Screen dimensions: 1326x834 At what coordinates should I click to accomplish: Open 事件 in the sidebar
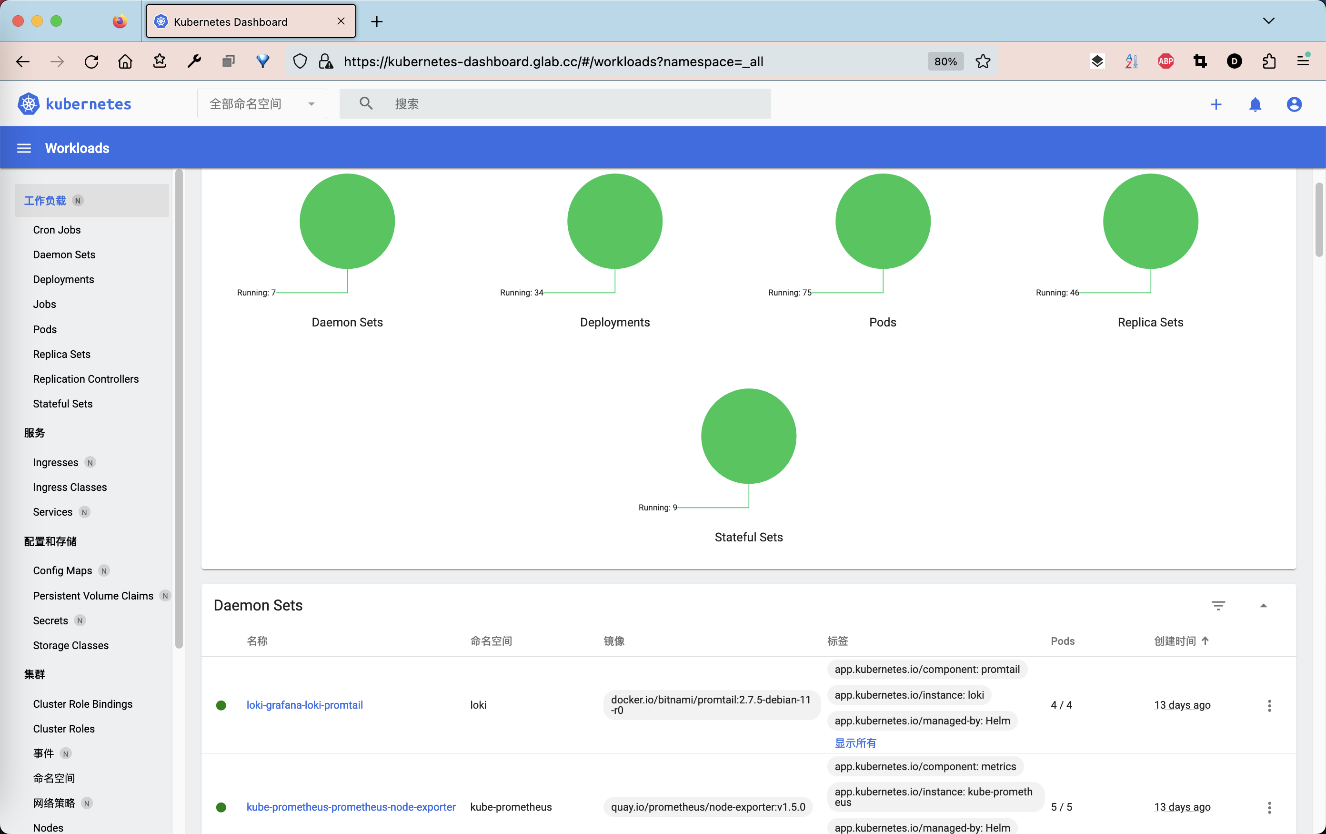tap(43, 753)
